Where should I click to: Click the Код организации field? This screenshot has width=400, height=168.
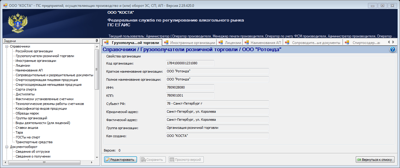coord(190,63)
